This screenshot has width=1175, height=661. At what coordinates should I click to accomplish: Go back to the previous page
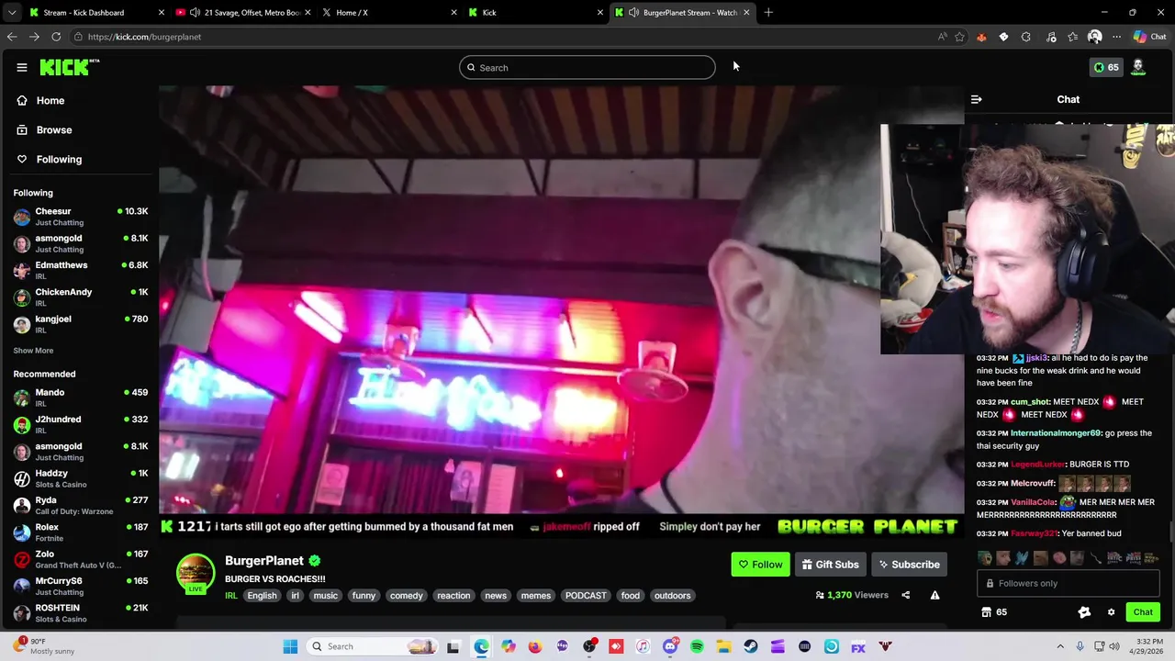[x=12, y=37]
